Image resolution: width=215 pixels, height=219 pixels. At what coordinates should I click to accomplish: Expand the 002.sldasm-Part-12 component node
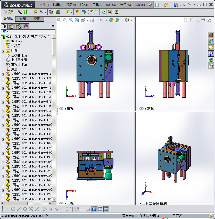[3, 125]
